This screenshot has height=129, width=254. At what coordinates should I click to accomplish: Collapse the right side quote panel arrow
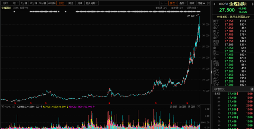coord(211,72)
